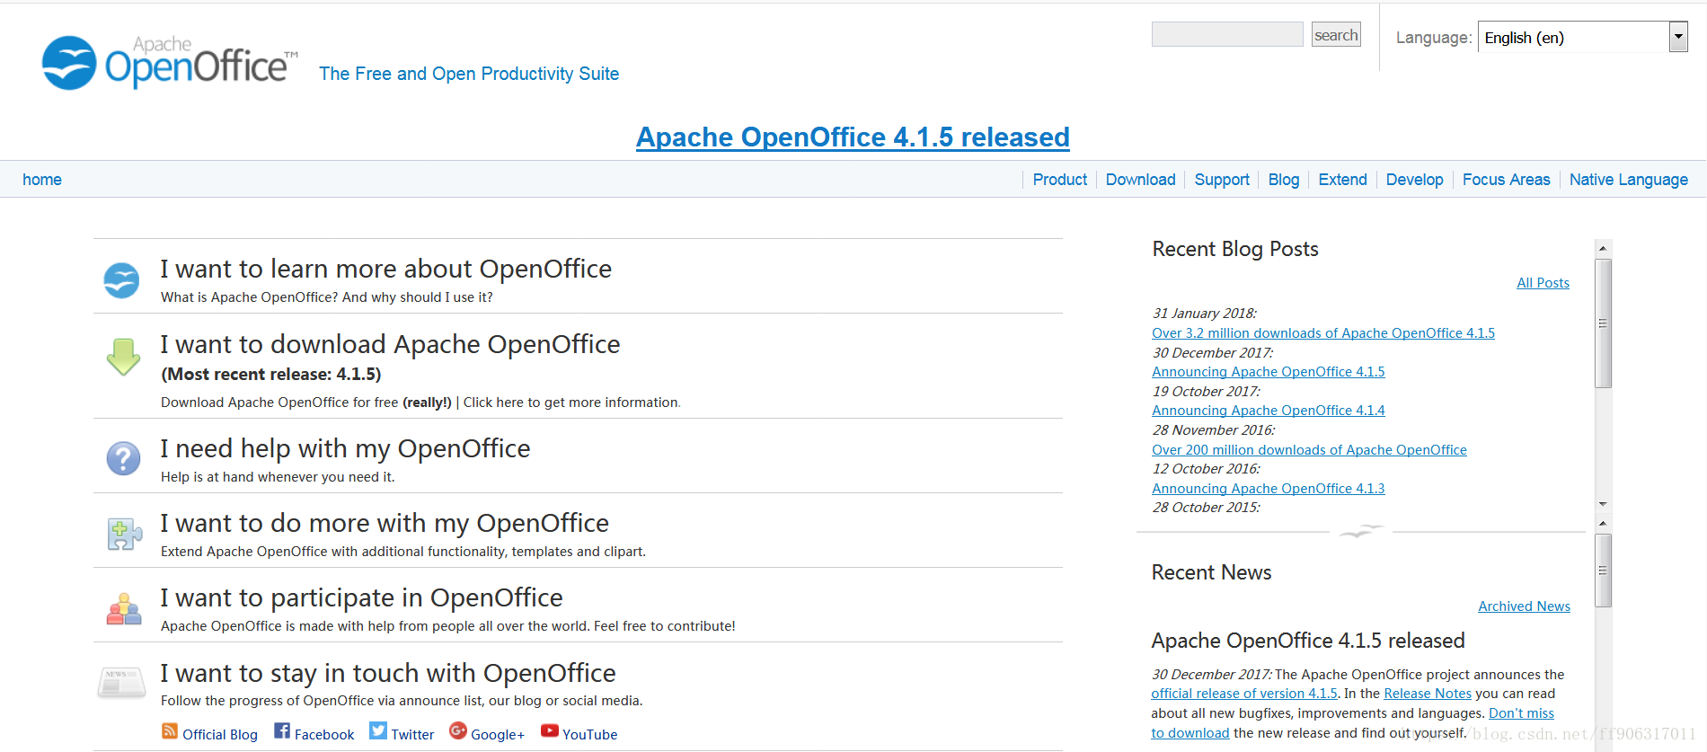Open Announcing Apache OpenOffice 4.1.3 blog post
This screenshot has height=752, width=1707.
point(1269,489)
